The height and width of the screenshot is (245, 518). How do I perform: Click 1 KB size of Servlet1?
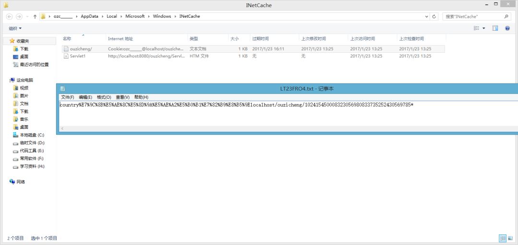(243, 56)
